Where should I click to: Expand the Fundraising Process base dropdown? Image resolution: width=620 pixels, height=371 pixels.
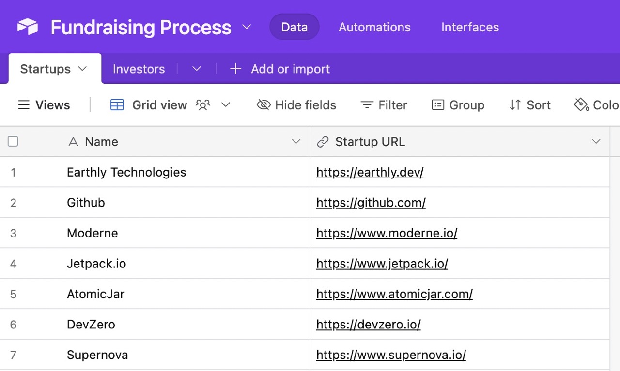pyautogui.click(x=247, y=27)
